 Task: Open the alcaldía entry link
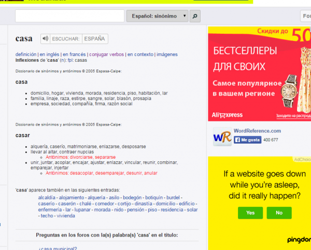click(x=47, y=198)
